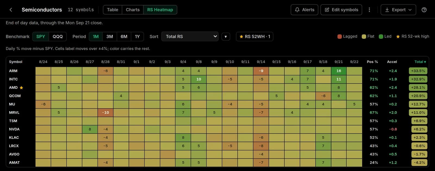The image size is (435, 171).
Task: Select the RS Heatmap tab
Action: (x=160, y=10)
